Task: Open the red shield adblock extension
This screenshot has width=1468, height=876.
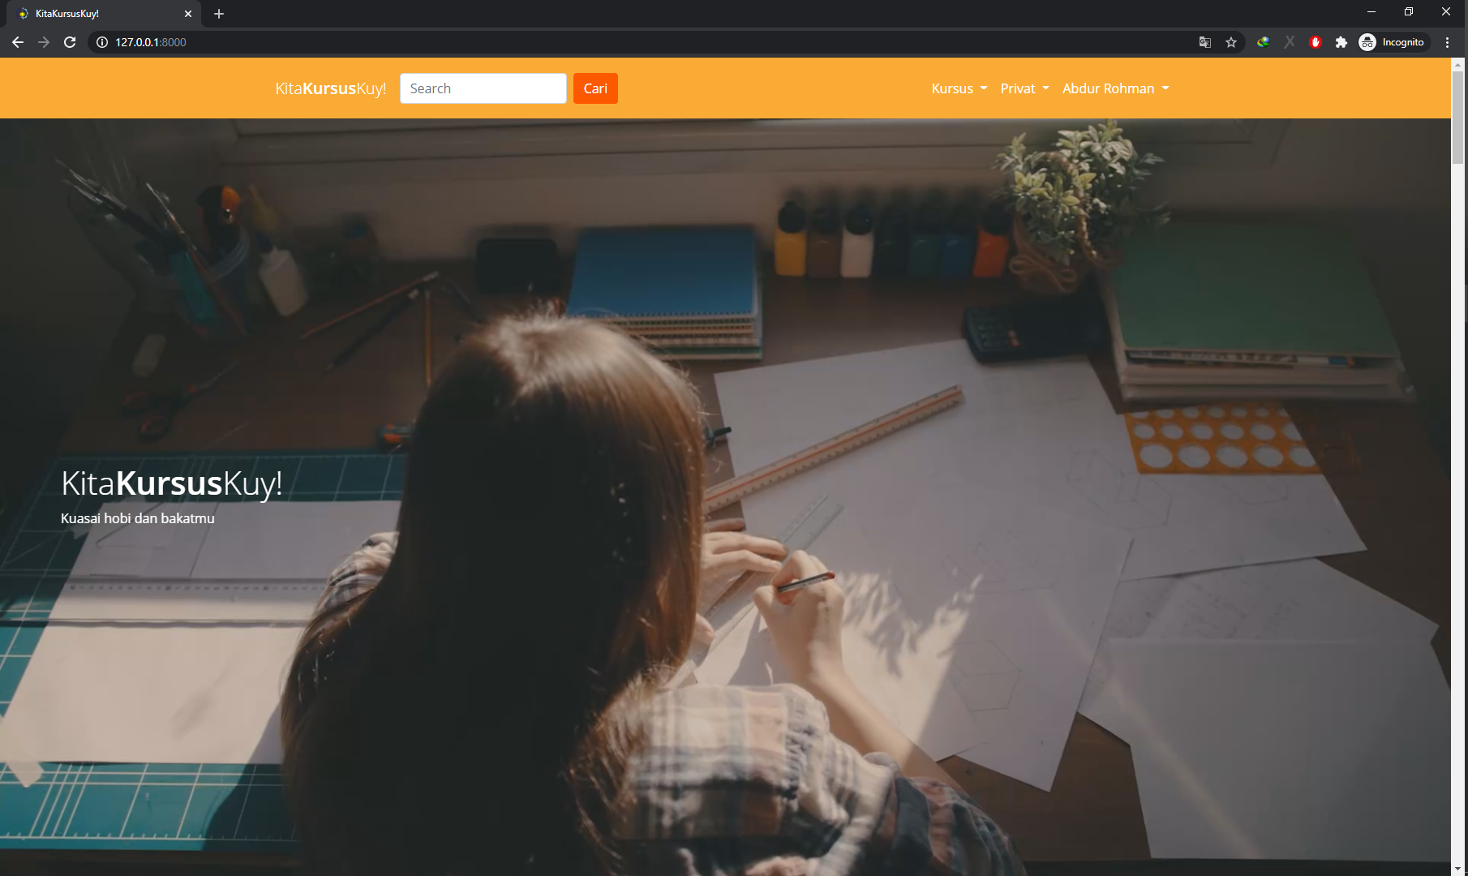Action: click(1316, 42)
